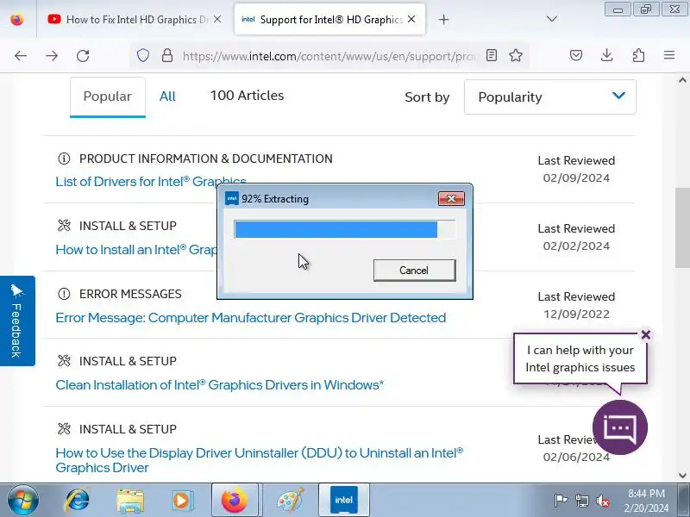Click the Firefox forward arrow button
The image size is (690, 517).
tap(52, 55)
